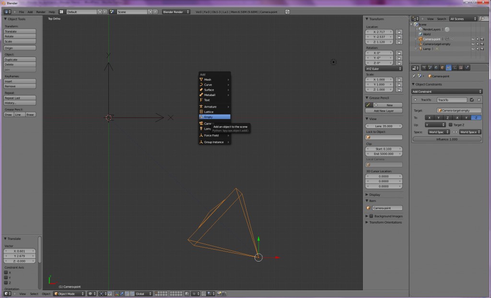The width and height of the screenshot is (491, 298).
Task: Click the Grease Pencil draw icon
Action: pos(369,105)
